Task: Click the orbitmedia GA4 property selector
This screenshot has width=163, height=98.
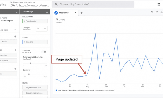Action: pos(29,4)
